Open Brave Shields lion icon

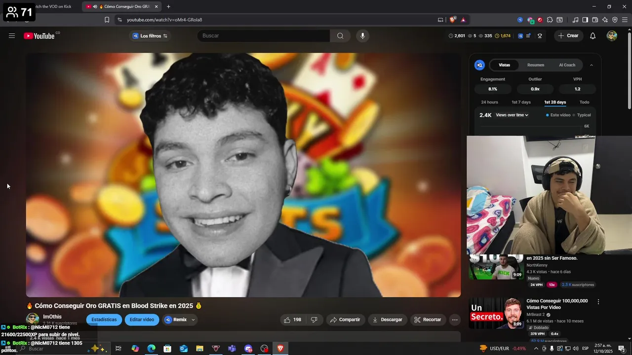tap(452, 20)
